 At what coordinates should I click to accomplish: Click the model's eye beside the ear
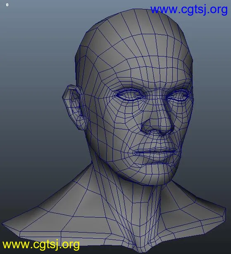(x=129, y=96)
